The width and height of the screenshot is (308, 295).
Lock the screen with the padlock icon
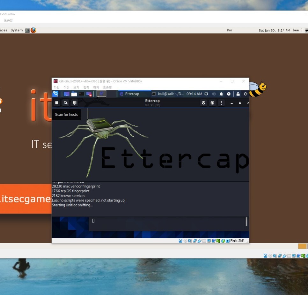tap(238, 94)
